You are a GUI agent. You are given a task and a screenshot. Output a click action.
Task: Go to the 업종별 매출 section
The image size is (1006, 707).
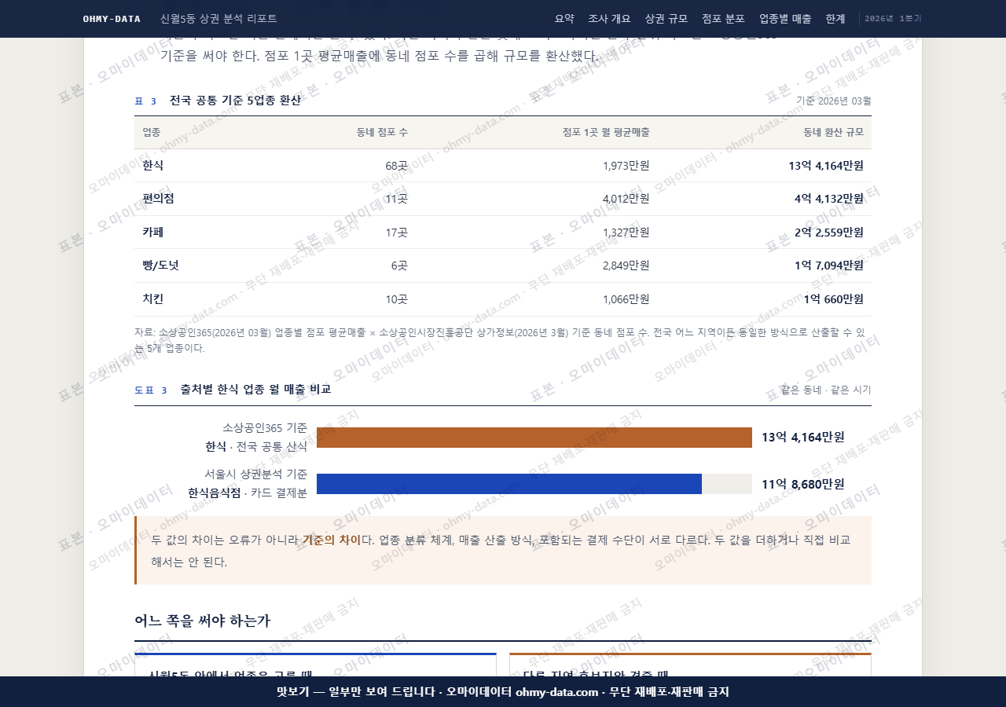pyautogui.click(x=785, y=19)
